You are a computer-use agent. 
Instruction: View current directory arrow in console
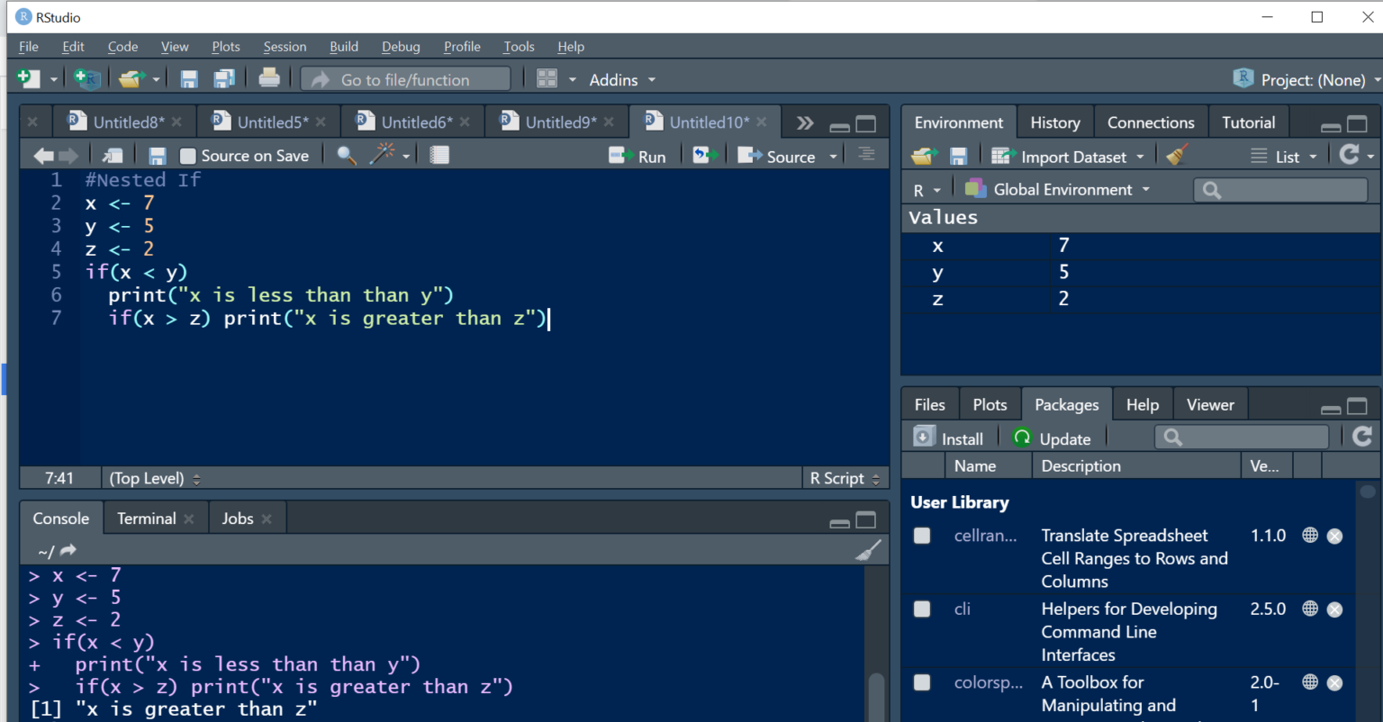pos(68,550)
